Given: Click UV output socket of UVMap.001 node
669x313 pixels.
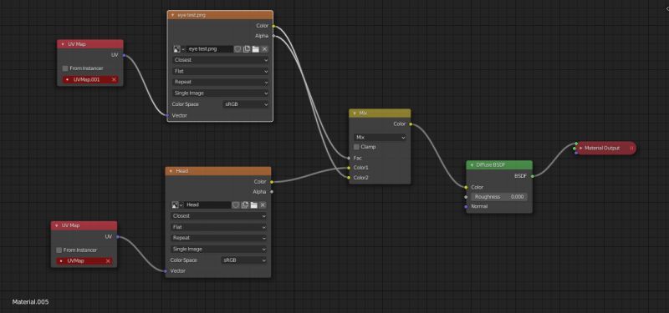Looking at the screenshot, I should pyautogui.click(x=124, y=55).
